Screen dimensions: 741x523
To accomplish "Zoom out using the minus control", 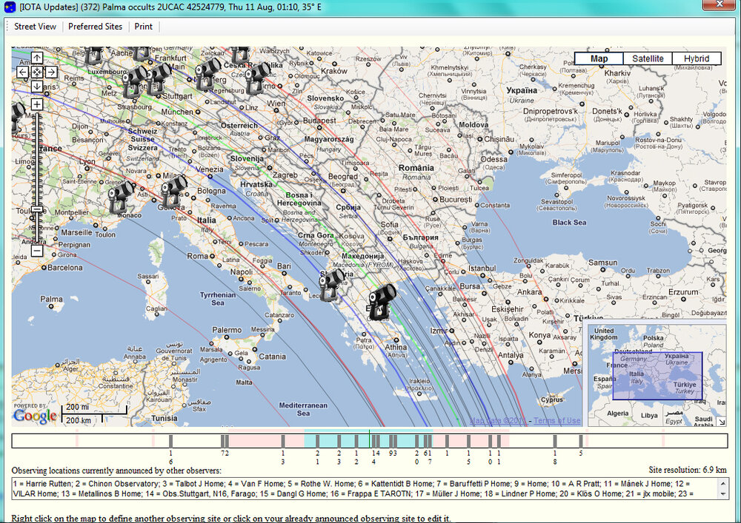I will coord(36,252).
